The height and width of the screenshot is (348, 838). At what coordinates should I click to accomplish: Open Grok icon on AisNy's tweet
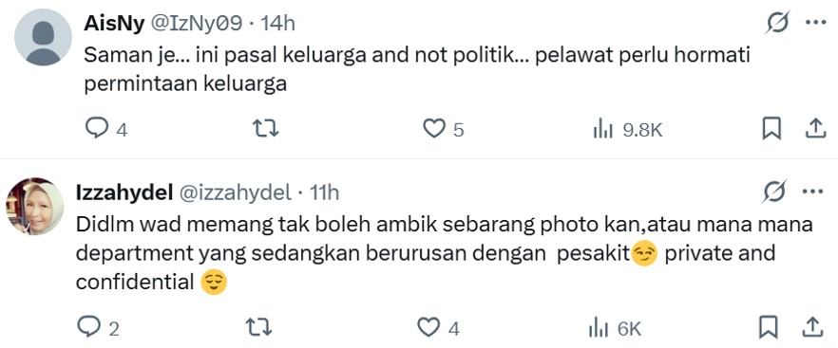tap(777, 23)
